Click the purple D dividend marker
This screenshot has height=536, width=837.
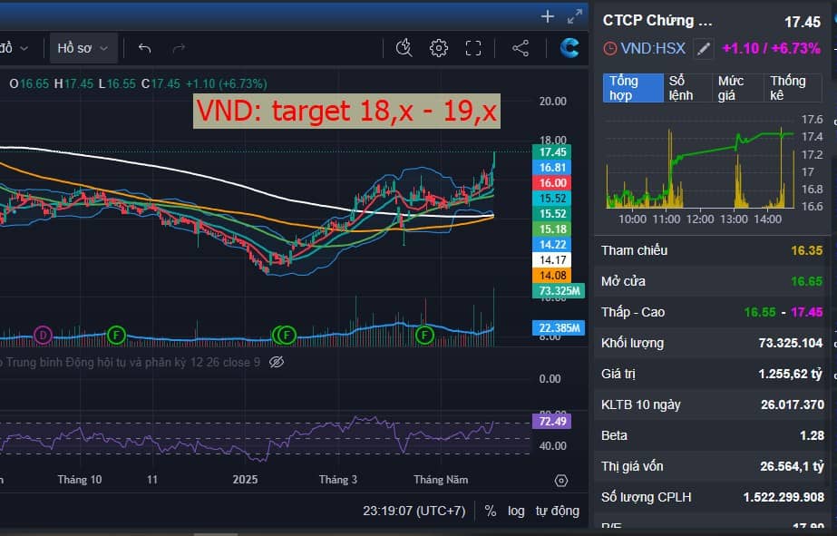point(43,336)
